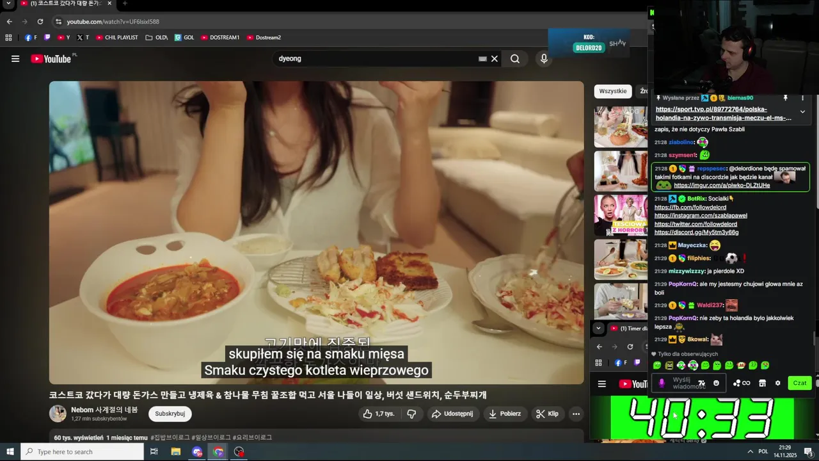Open the GOL bookmark
This screenshot has height=461, width=819.
point(184,38)
